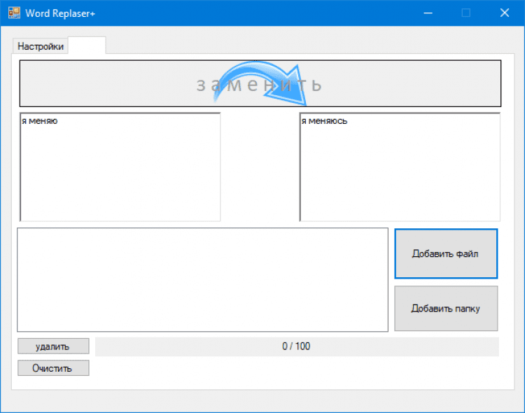Click the 'я меняюсь' text in right box

tap(324, 121)
